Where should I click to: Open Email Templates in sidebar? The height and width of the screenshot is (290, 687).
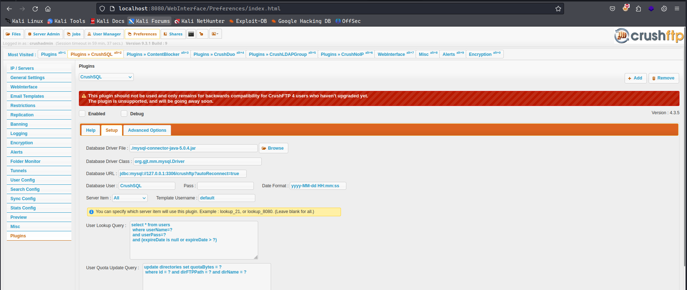[39, 96]
